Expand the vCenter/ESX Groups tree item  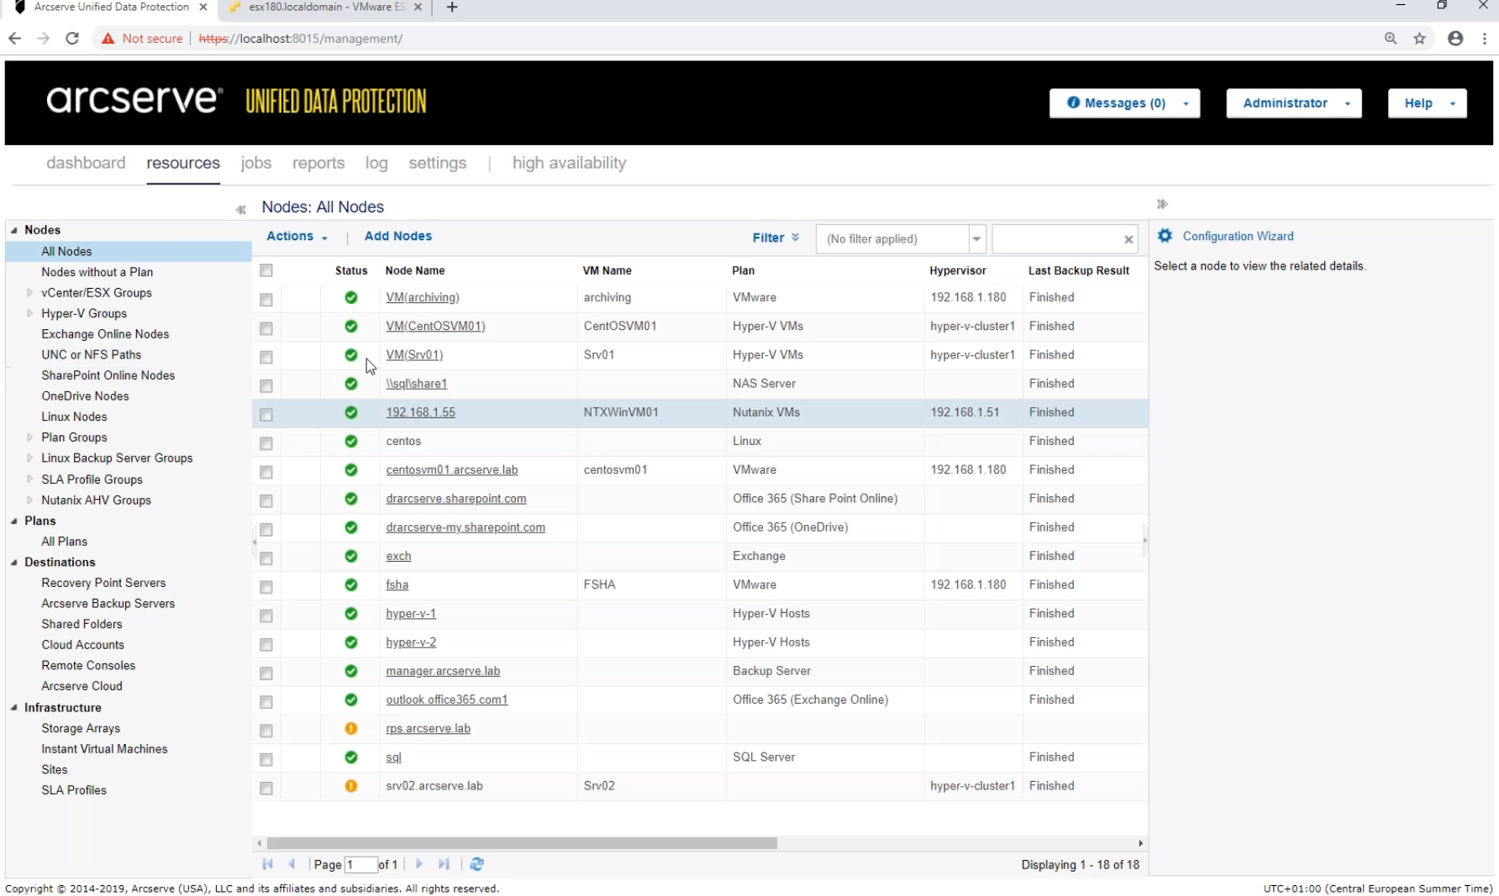(x=30, y=292)
